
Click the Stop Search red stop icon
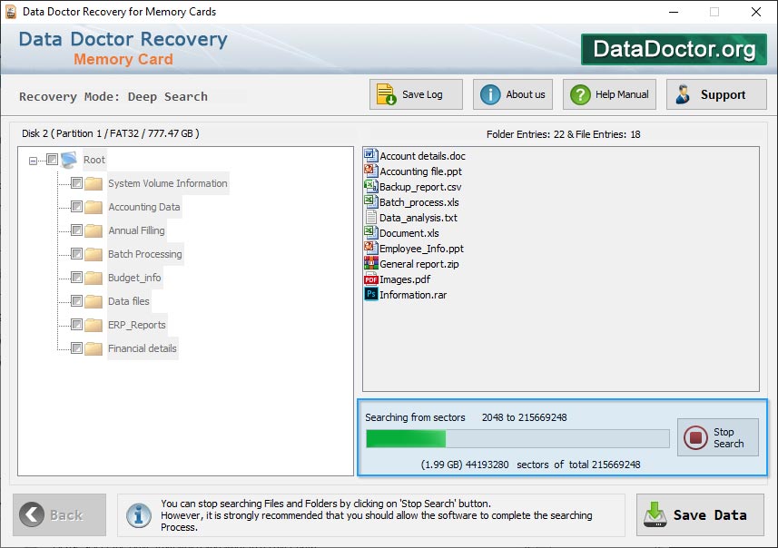coord(695,437)
